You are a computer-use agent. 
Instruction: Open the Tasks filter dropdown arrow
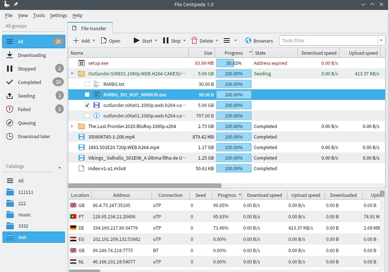click(x=381, y=41)
